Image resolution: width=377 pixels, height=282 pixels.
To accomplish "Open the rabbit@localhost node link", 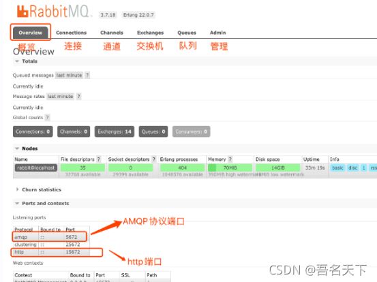I will 36,168.
